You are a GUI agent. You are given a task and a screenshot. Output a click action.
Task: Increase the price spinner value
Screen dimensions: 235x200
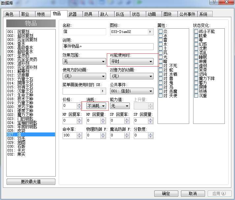coord(79,104)
